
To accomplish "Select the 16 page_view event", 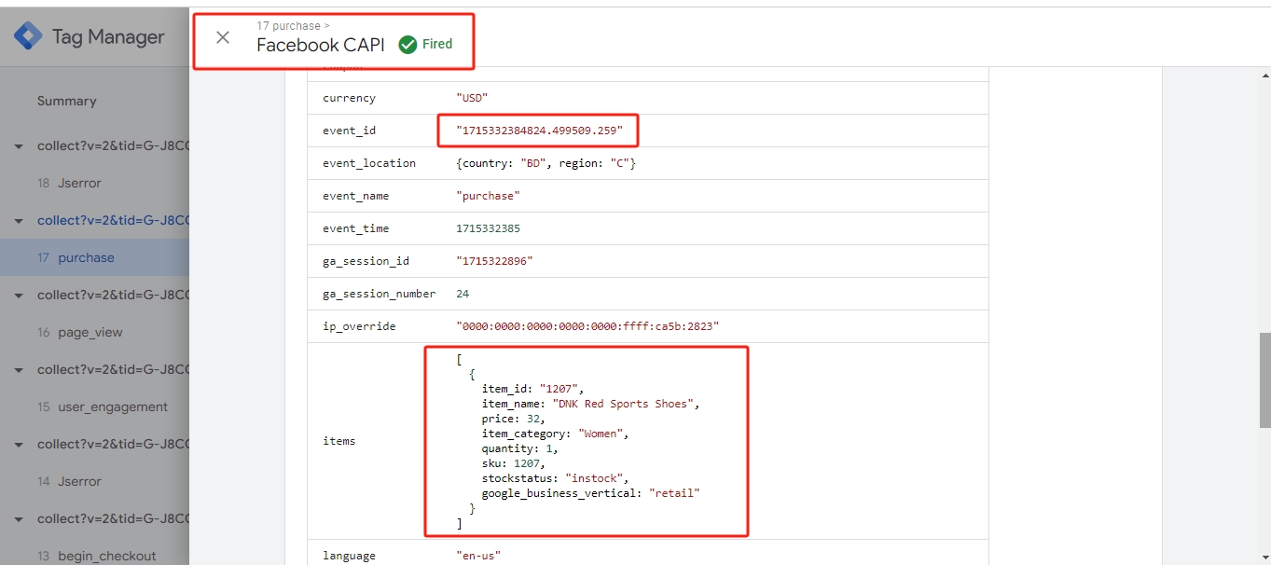I will point(94,333).
